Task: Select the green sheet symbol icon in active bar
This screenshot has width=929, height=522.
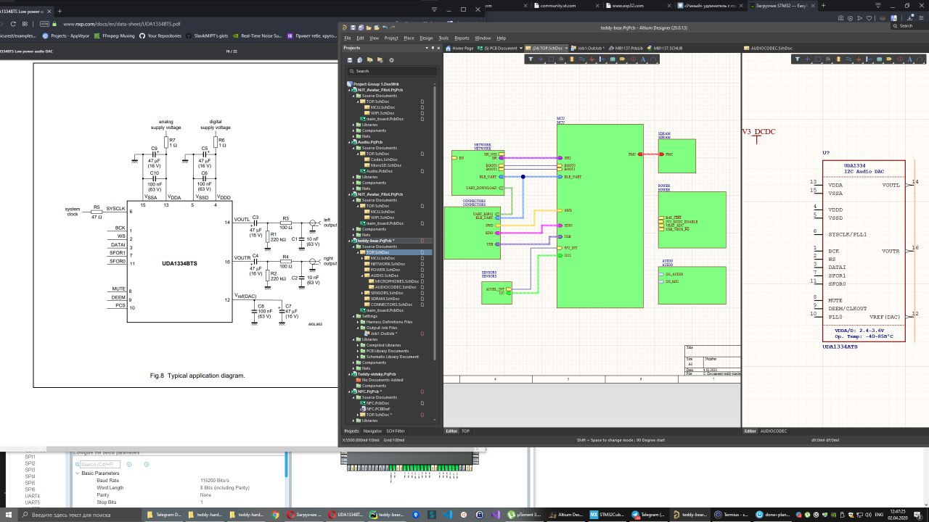Action: click(x=613, y=59)
